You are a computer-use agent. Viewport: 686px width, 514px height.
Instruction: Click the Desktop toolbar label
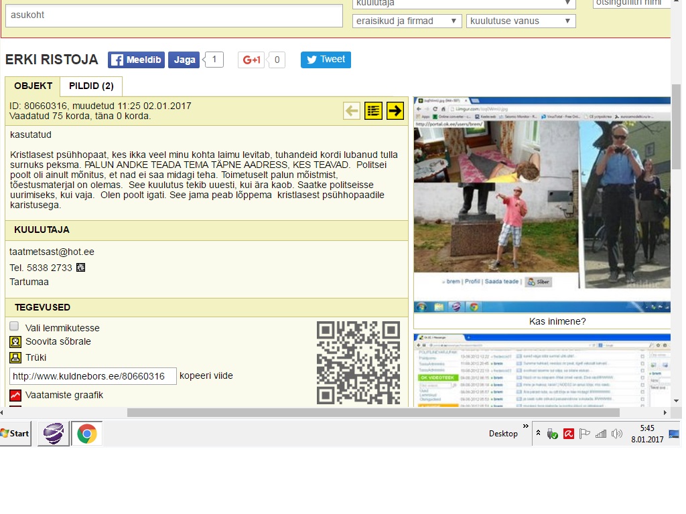pyautogui.click(x=503, y=434)
